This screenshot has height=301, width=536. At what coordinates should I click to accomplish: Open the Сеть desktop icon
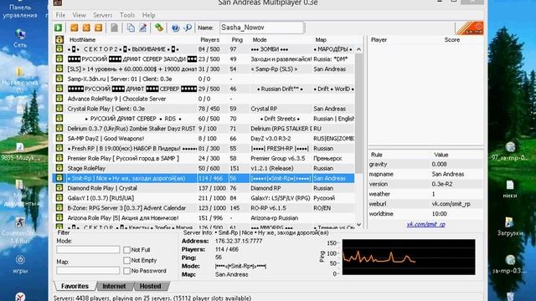[20, 38]
